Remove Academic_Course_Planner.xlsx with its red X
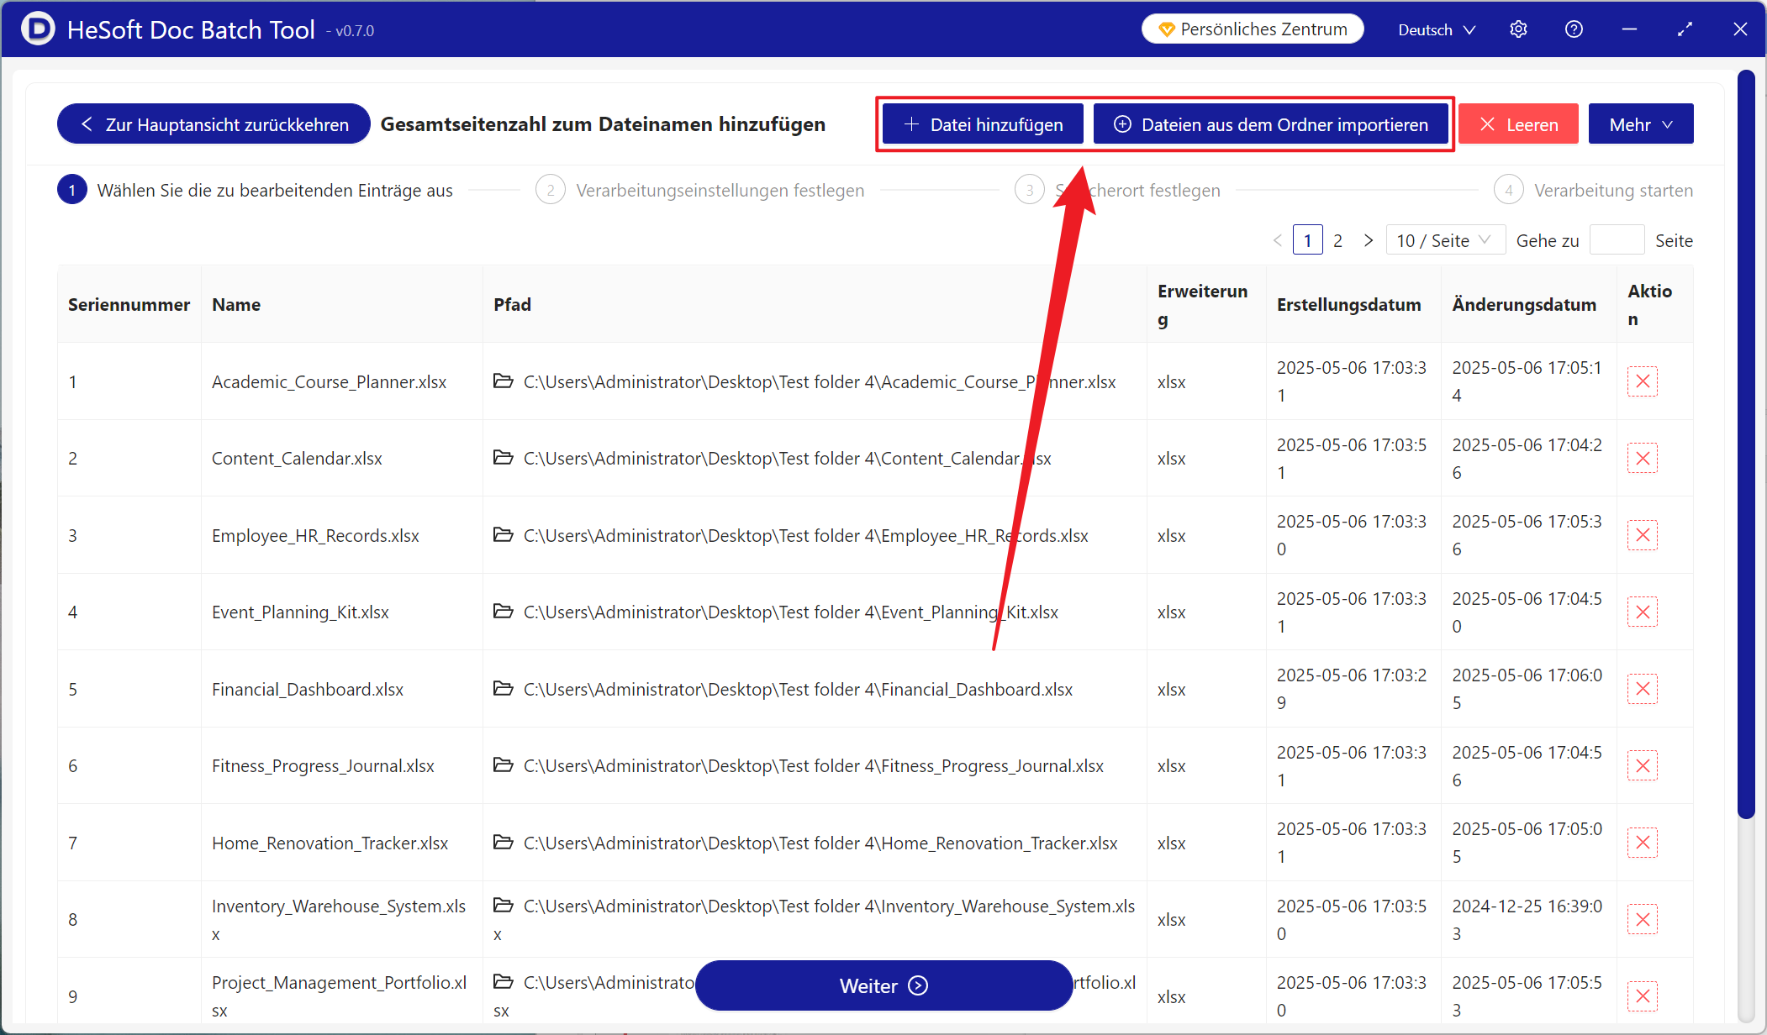This screenshot has height=1035, width=1767. [x=1642, y=381]
